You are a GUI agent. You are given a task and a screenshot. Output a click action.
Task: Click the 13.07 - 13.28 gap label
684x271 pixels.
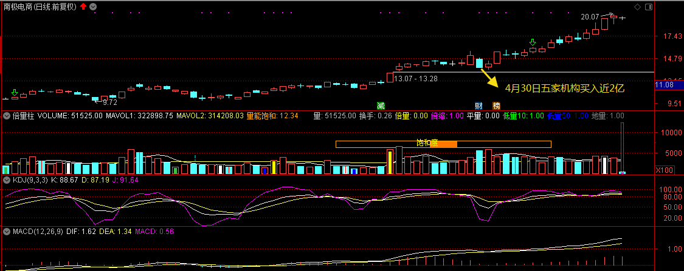(x=415, y=79)
